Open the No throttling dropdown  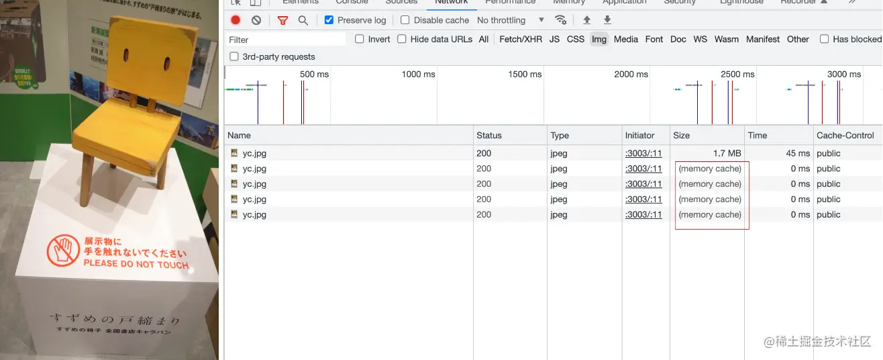click(x=511, y=20)
